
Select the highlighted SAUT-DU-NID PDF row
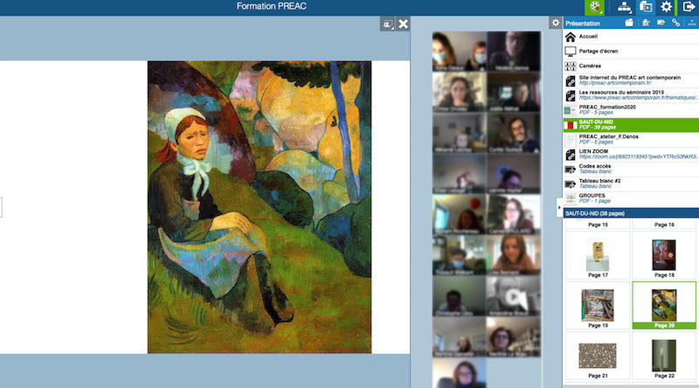click(631, 125)
